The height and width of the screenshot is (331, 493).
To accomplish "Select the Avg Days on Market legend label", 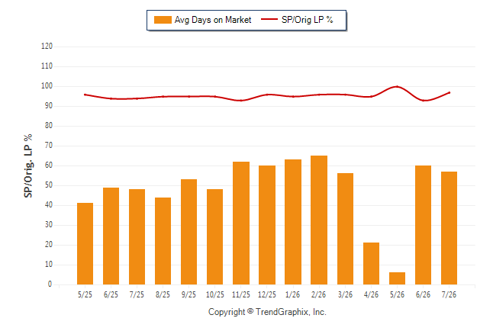I will [x=213, y=20].
